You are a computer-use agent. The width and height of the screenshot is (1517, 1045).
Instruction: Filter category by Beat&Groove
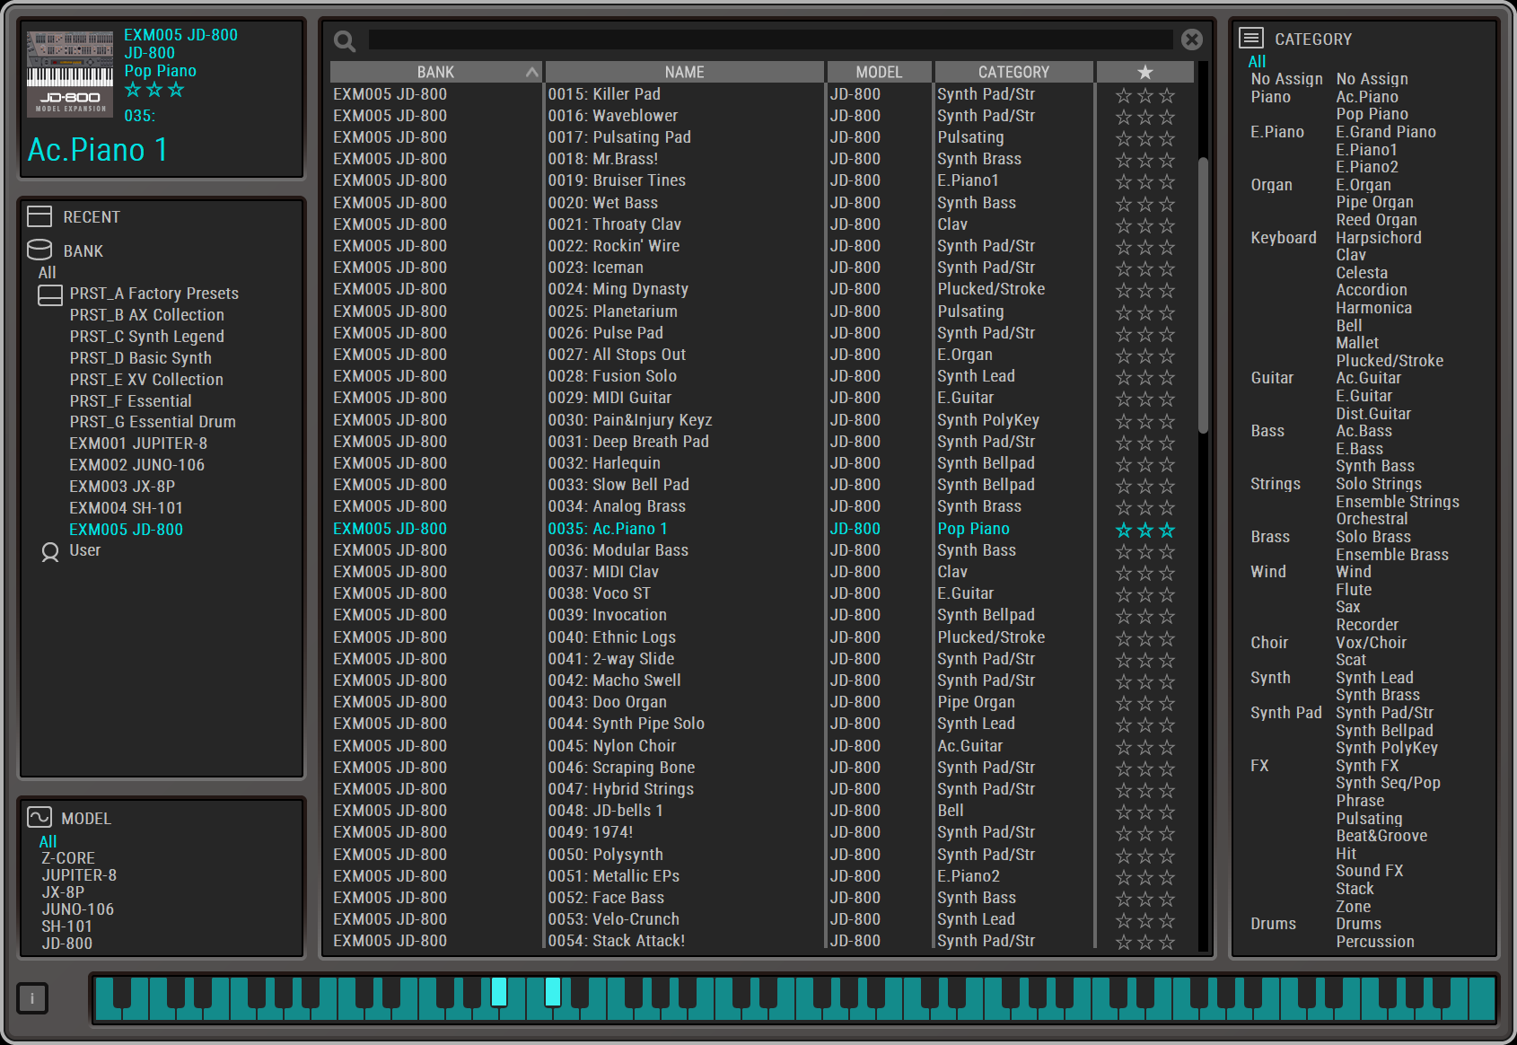click(x=1381, y=836)
